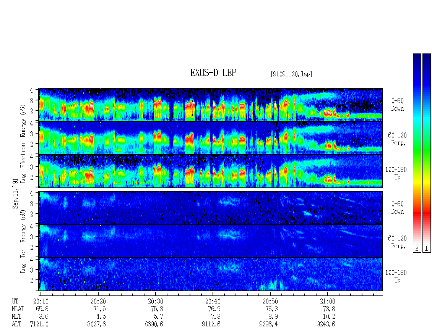Open the electron 60-120 Perp. spectrogram panel

coord(211,138)
